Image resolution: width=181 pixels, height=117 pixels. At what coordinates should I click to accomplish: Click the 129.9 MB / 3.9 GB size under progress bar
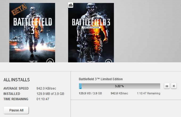(90, 94)
